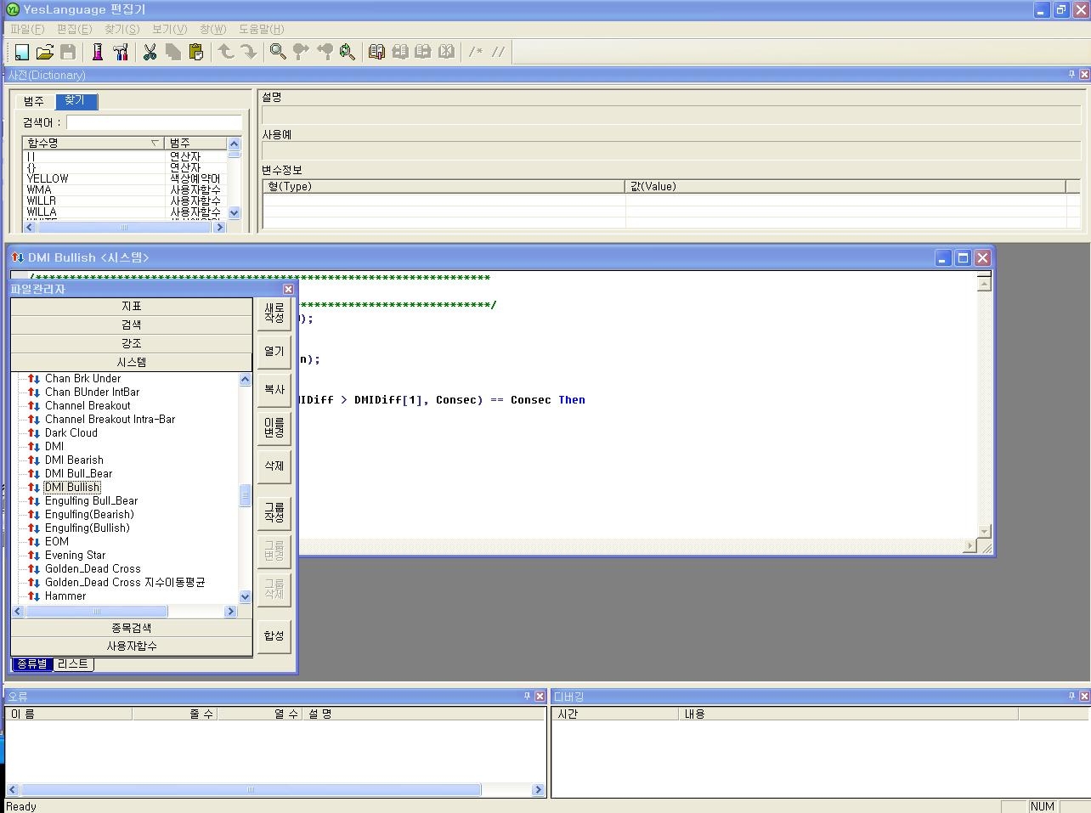Viewport: 1091px width, 813px height.
Task: Click the open book dictionary icon
Action: (376, 52)
